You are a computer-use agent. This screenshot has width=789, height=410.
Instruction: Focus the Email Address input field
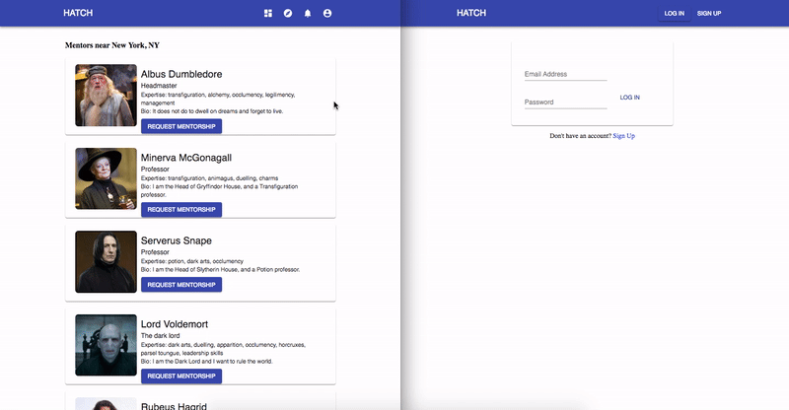[x=565, y=74]
